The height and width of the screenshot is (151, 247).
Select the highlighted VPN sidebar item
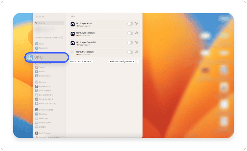47,57
